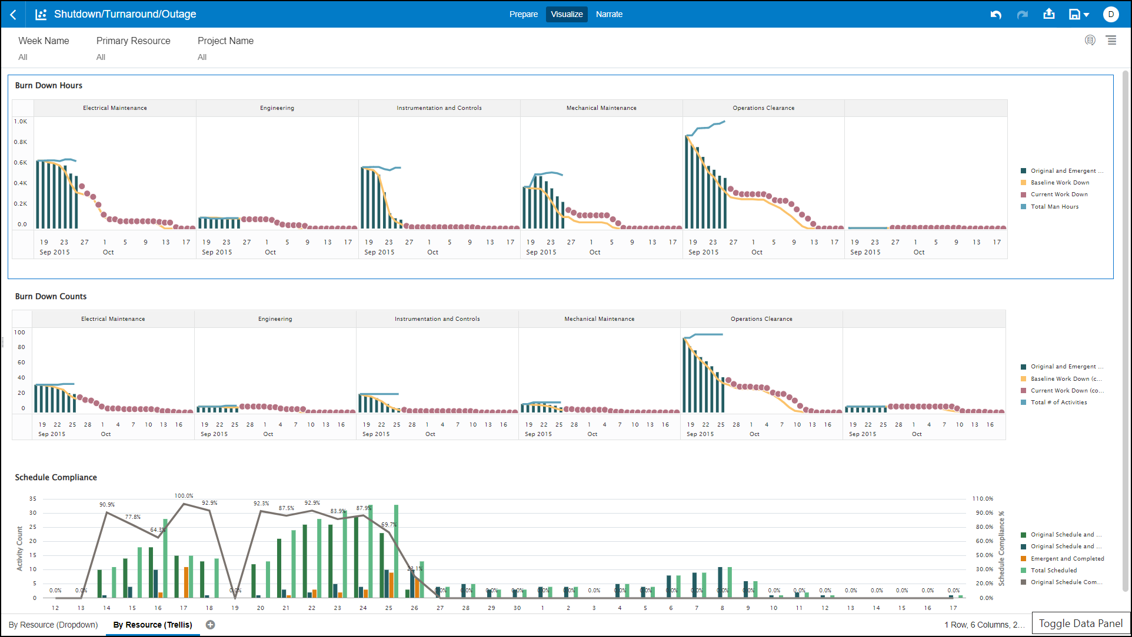
Task: Click Total Man Hours legend color swatch
Action: pos(1023,207)
